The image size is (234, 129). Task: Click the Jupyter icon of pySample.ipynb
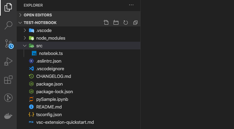[x=31, y=99]
